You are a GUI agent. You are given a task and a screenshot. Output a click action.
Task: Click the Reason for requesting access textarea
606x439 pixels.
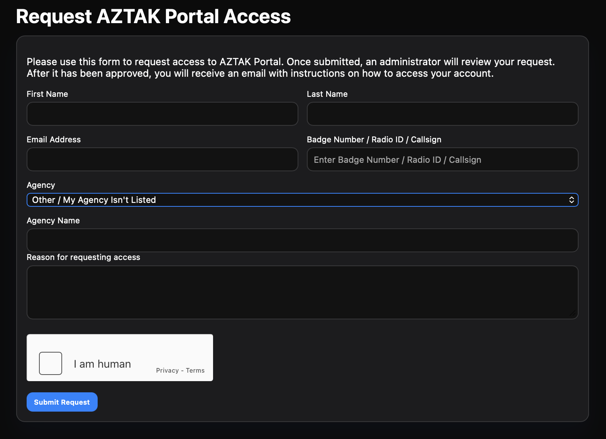click(302, 292)
